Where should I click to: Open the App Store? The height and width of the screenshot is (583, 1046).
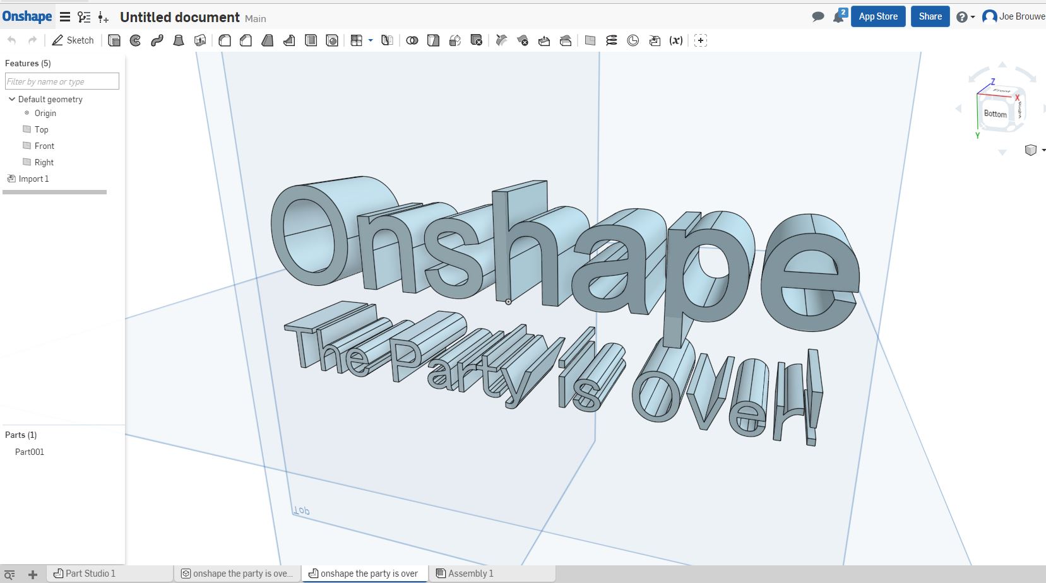point(878,16)
